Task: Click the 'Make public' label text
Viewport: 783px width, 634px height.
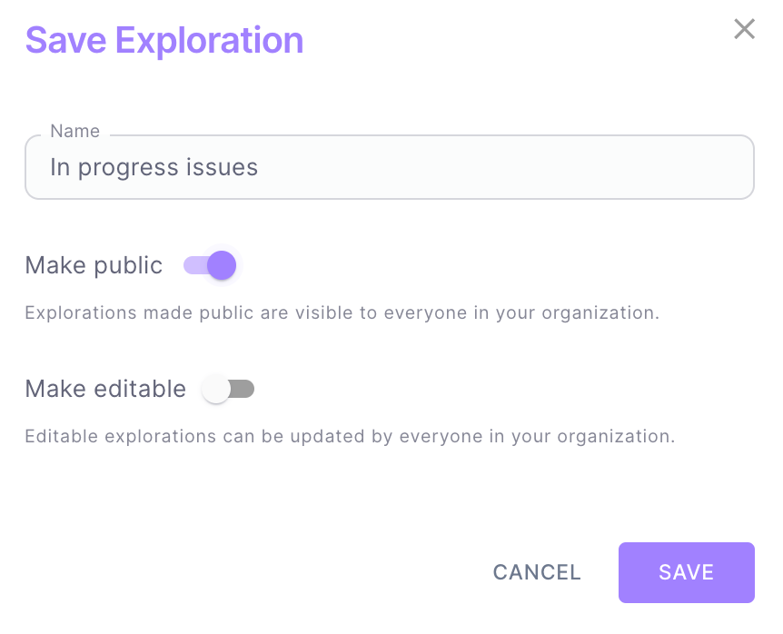Action: coord(94,265)
